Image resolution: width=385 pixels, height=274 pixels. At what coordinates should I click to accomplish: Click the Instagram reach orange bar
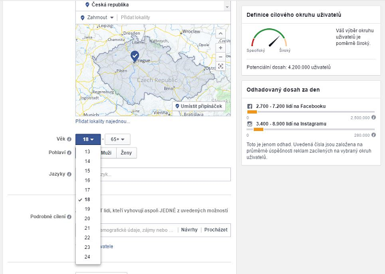tap(259, 130)
